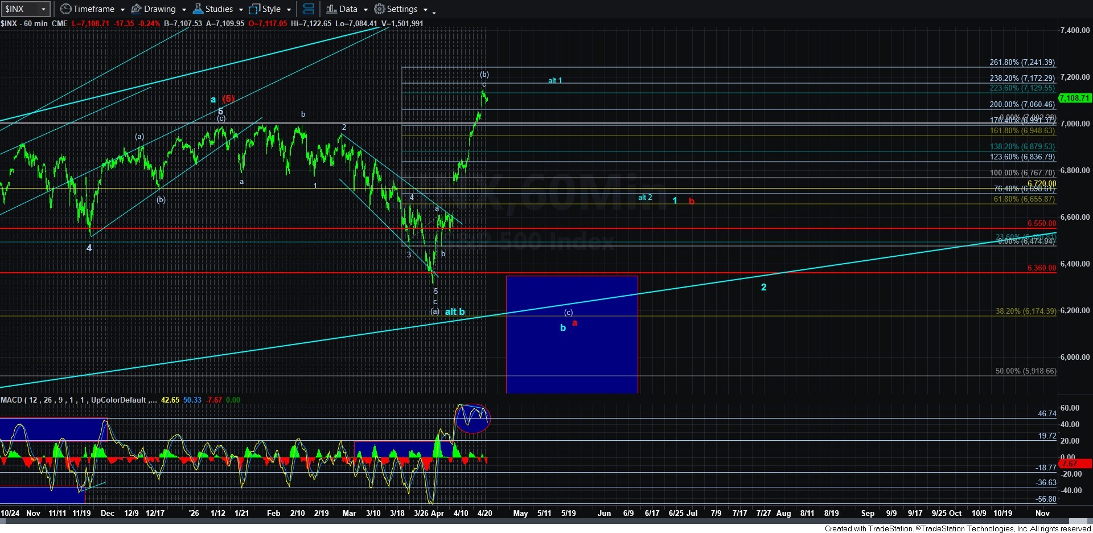Click the blue stacked panels icon
This screenshot has height=533, width=1093.
click(x=309, y=9)
